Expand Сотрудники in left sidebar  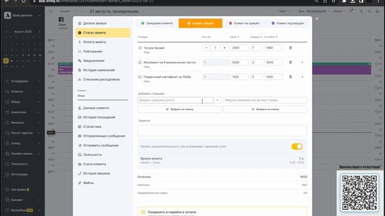[x=23, y=81]
